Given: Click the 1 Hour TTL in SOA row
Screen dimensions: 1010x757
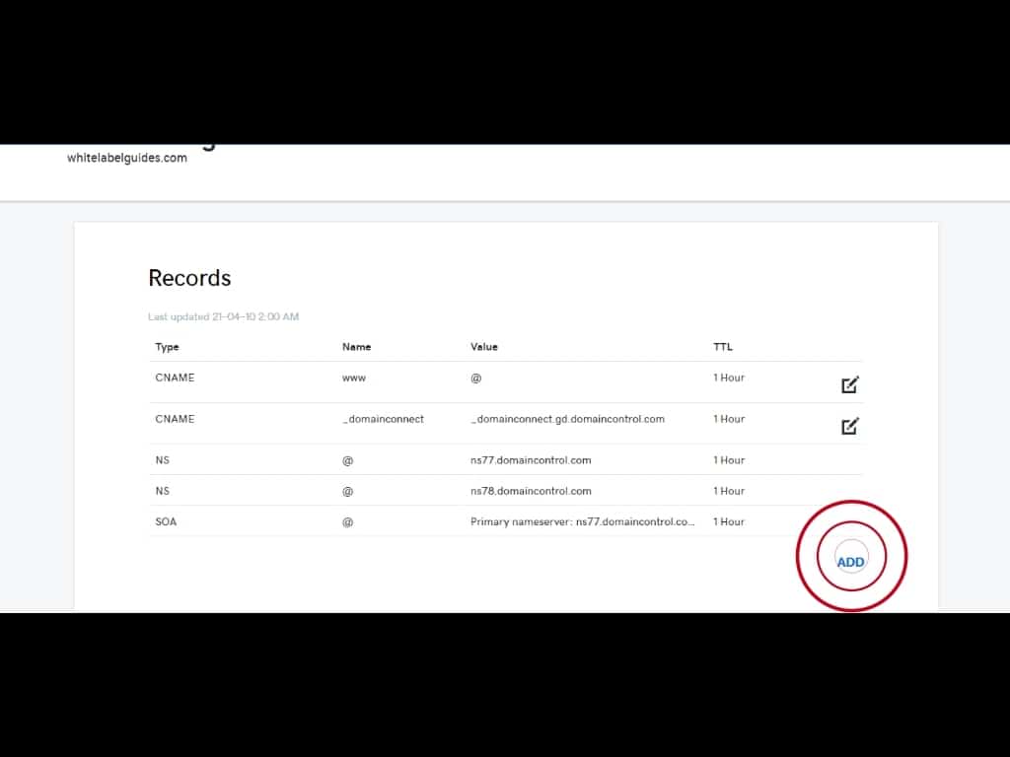Looking at the screenshot, I should point(729,521).
